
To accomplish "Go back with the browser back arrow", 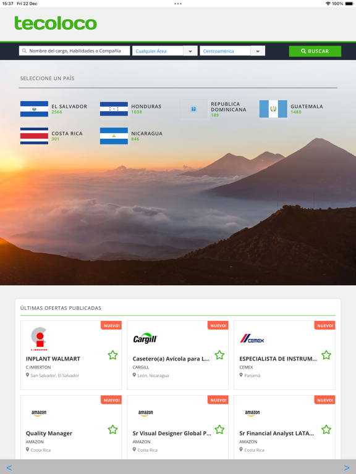I will (x=9, y=468).
